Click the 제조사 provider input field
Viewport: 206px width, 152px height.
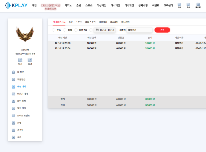tap(139, 30)
